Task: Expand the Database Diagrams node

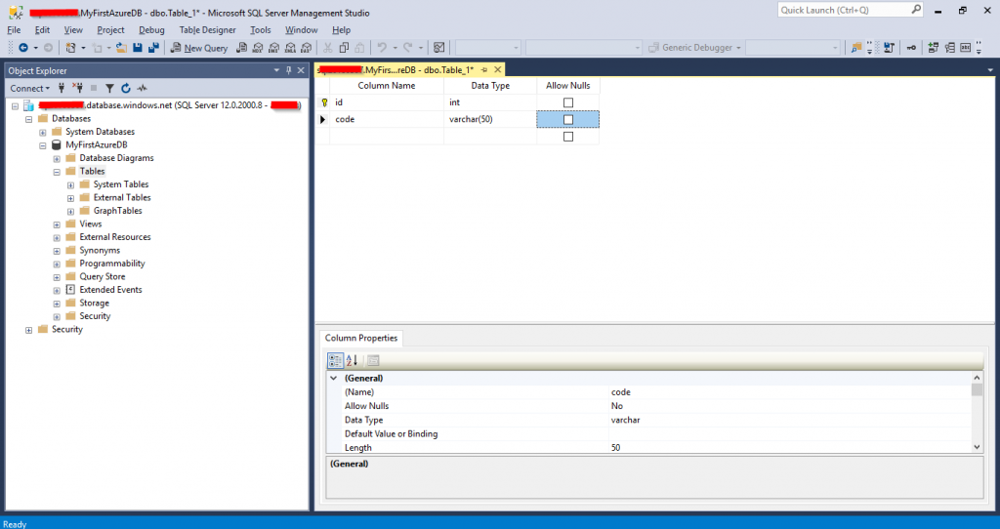Action: point(57,159)
